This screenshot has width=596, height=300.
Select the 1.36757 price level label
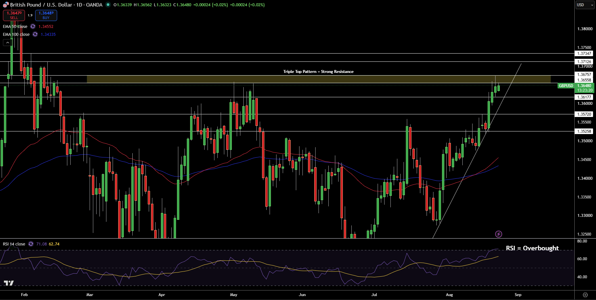pyautogui.click(x=585, y=75)
